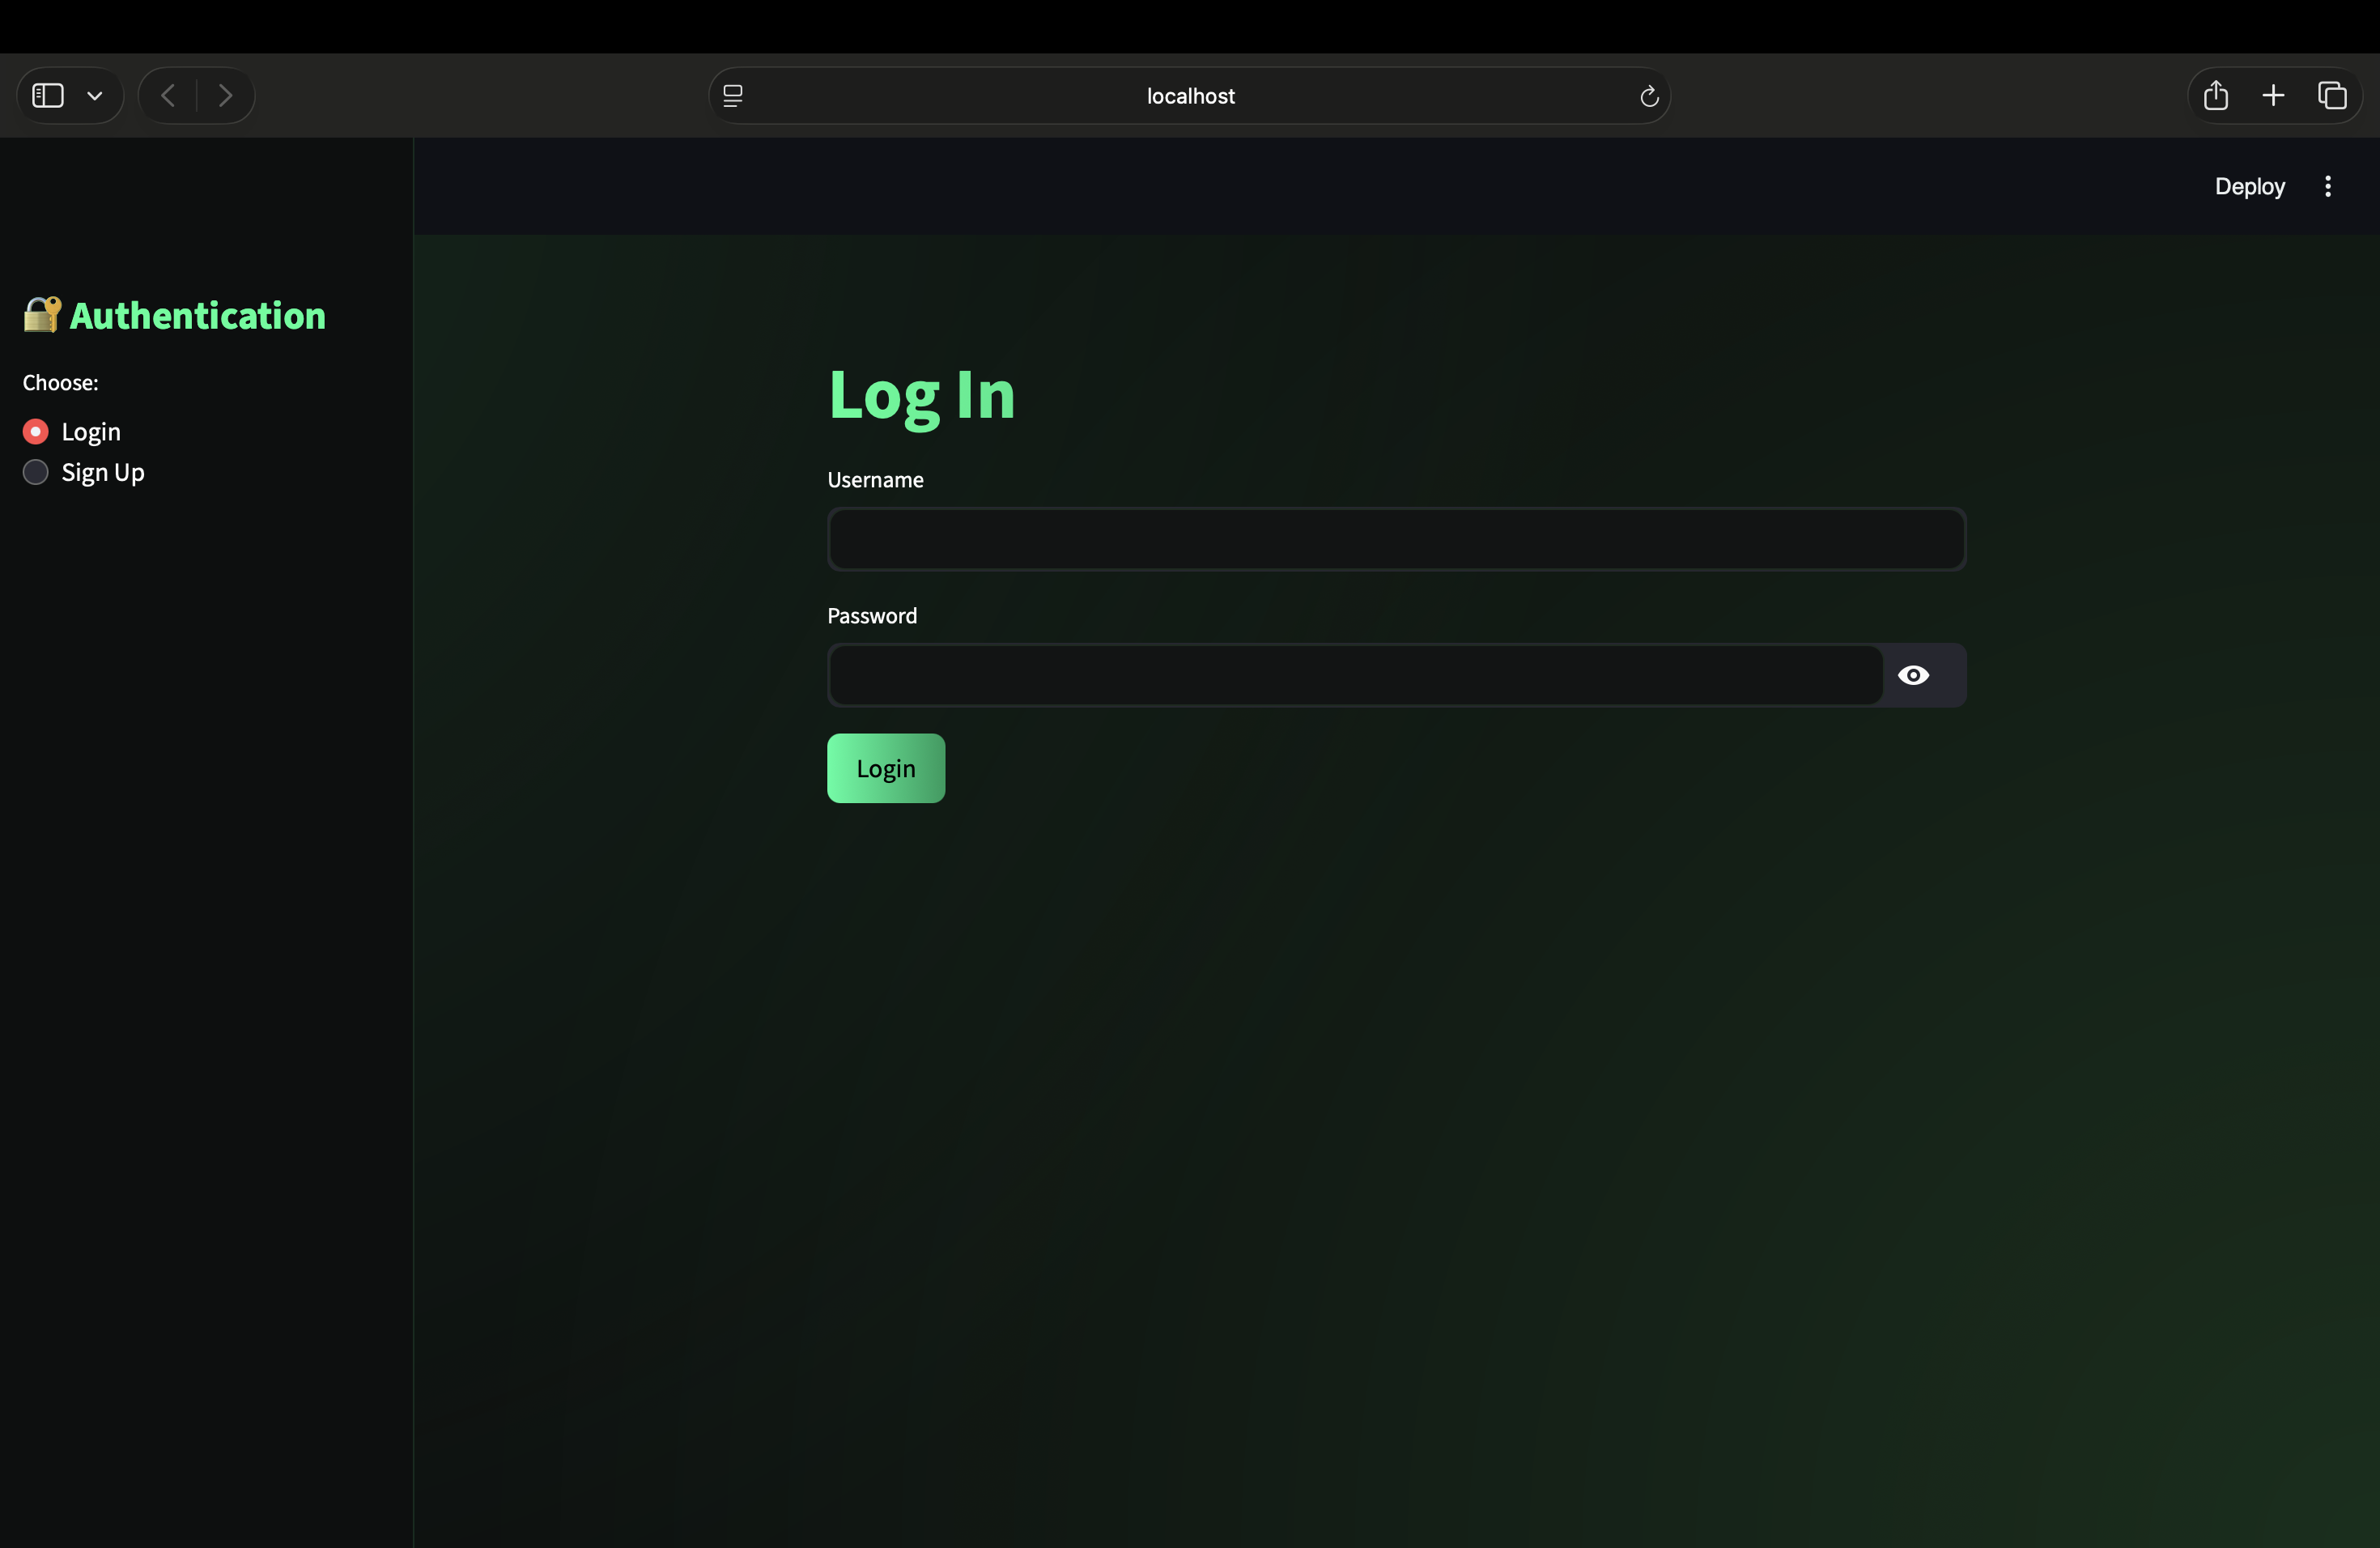Open a new tab with the plus icon
Screen dimensions: 2380x1548
tap(2273, 96)
